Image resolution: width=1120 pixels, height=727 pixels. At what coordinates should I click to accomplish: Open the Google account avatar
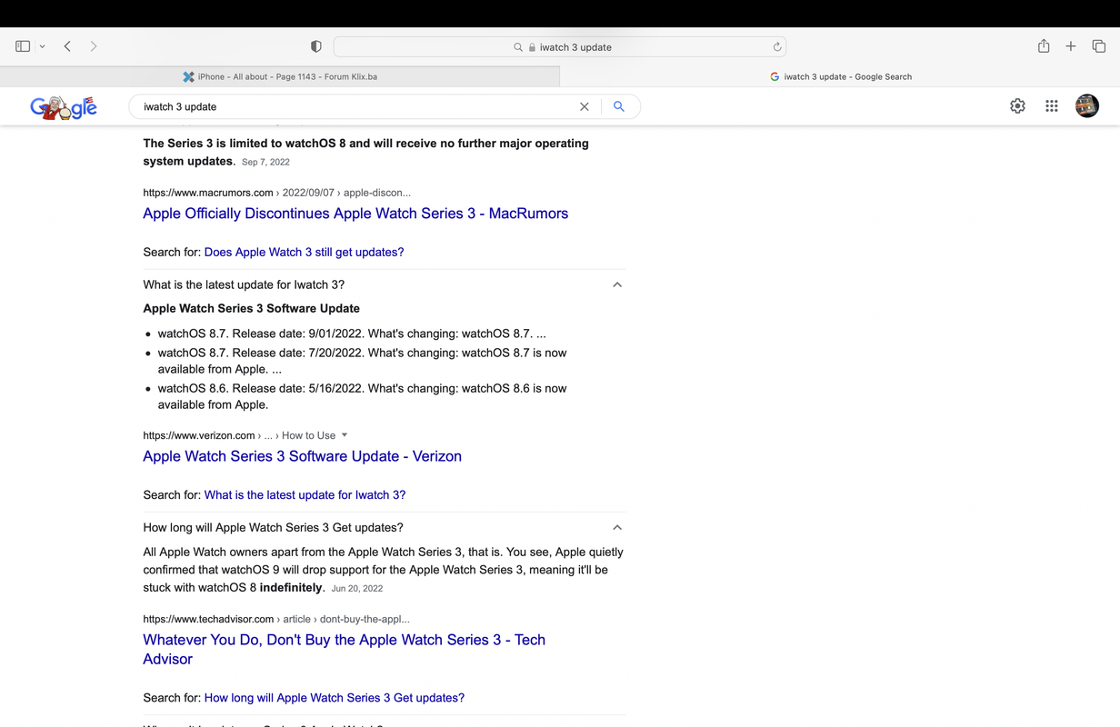click(1087, 106)
